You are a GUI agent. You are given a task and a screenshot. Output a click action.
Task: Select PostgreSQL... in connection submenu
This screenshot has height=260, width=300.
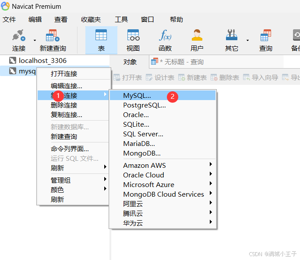click(162, 105)
